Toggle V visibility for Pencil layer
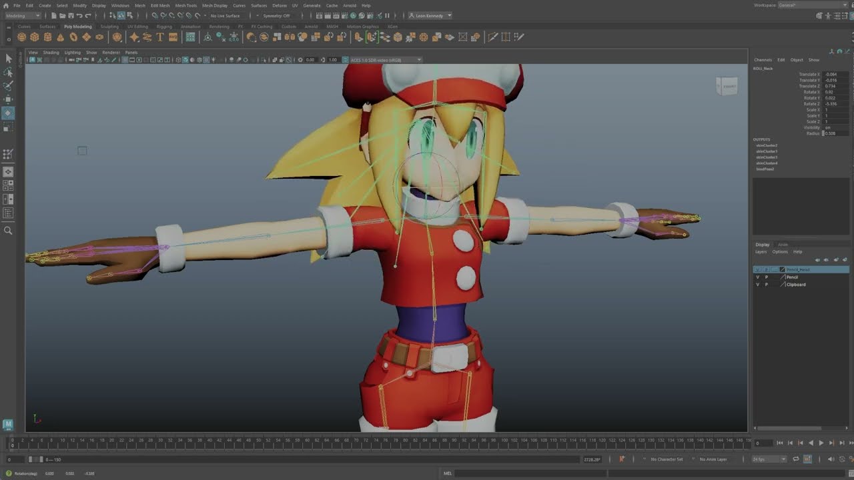 [757, 277]
